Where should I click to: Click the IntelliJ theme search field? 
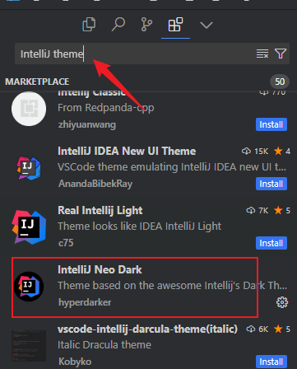134,54
